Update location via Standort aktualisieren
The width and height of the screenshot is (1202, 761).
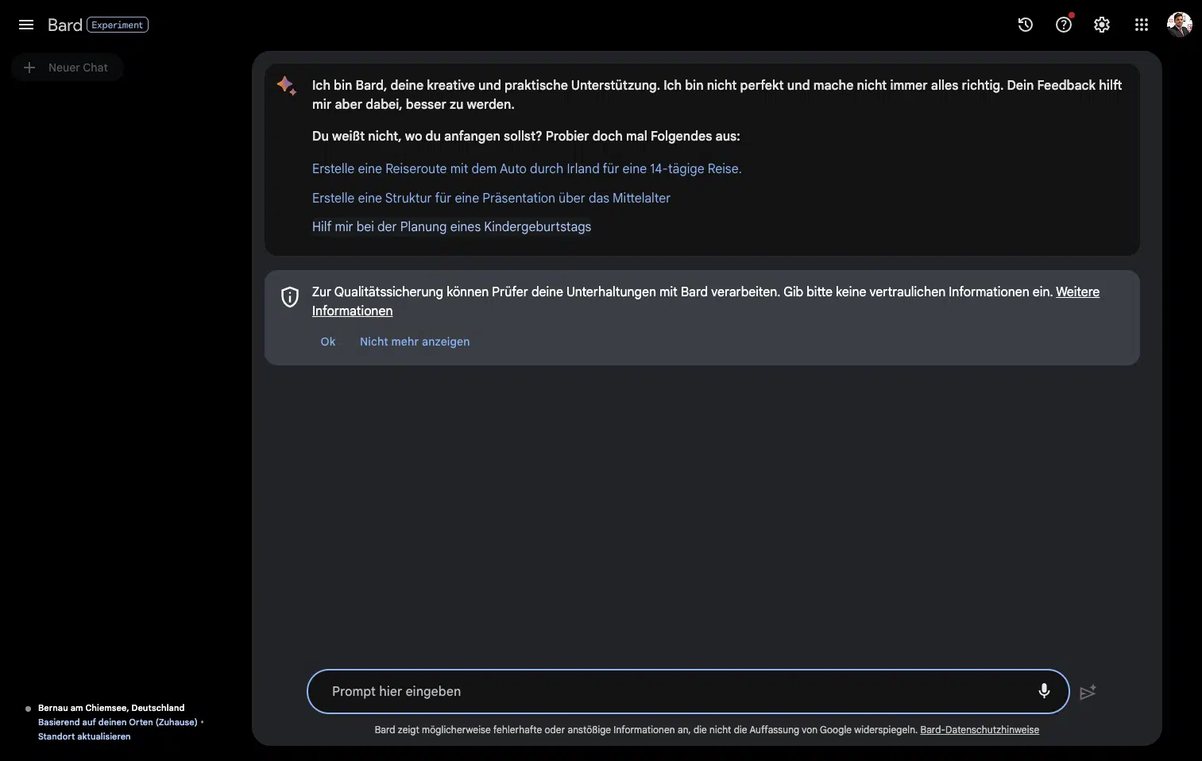(x=83, y=736)
